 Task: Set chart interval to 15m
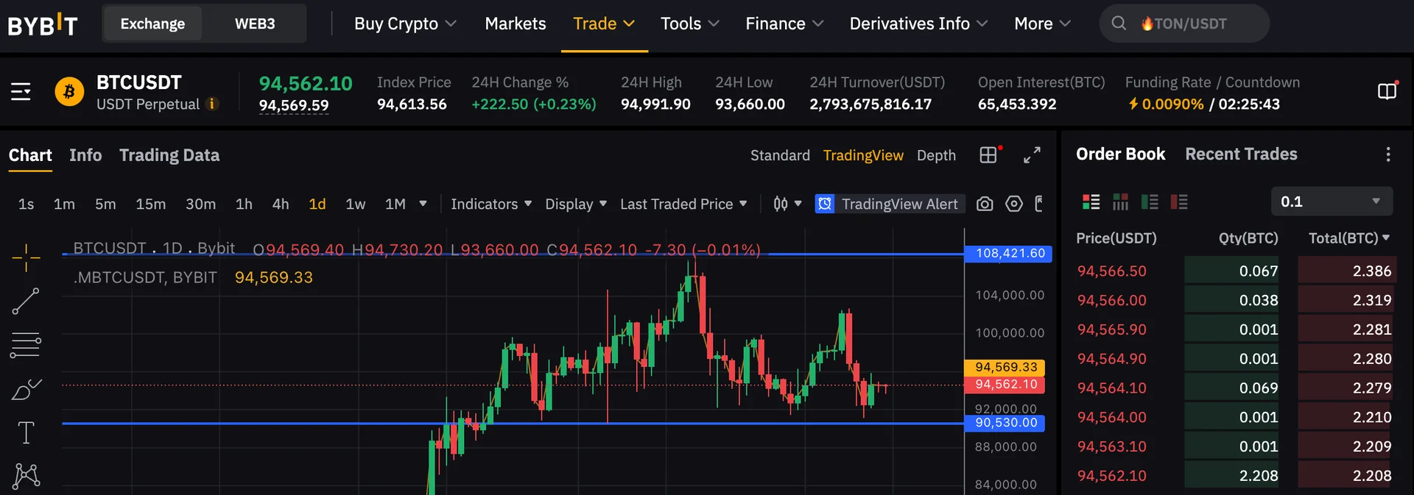coord(150,204)
